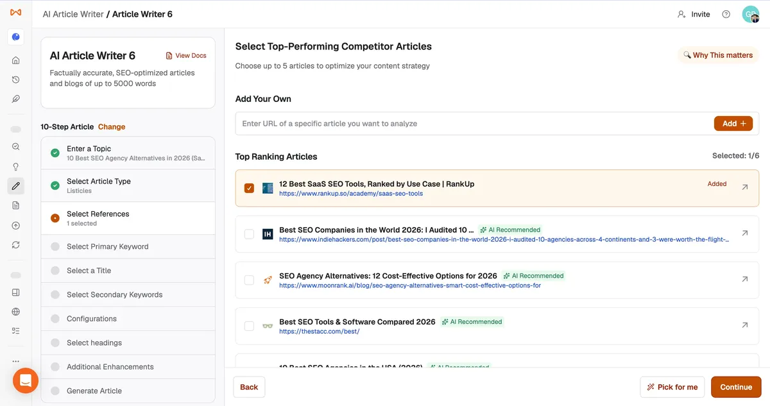
Task: Go to Generate Article step
Action: [x=128, y=391]
